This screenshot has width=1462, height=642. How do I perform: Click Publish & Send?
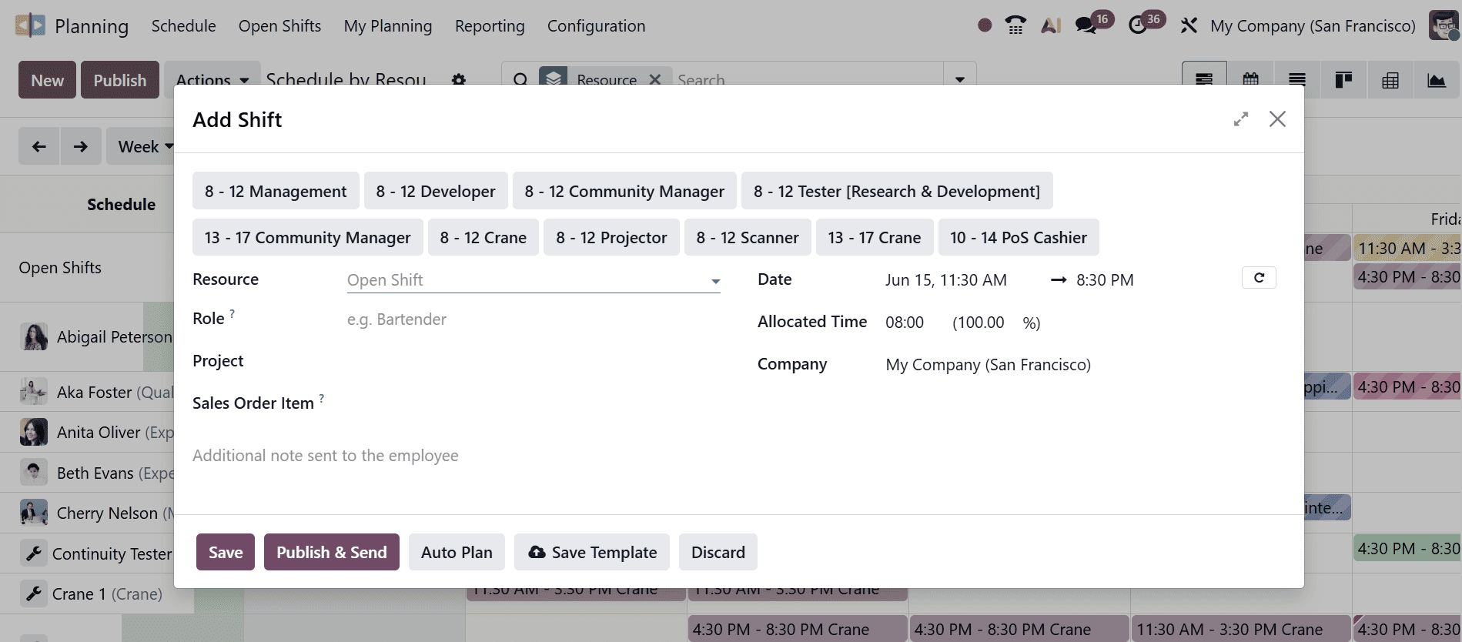pyautogui.click(x=332, y=552)
